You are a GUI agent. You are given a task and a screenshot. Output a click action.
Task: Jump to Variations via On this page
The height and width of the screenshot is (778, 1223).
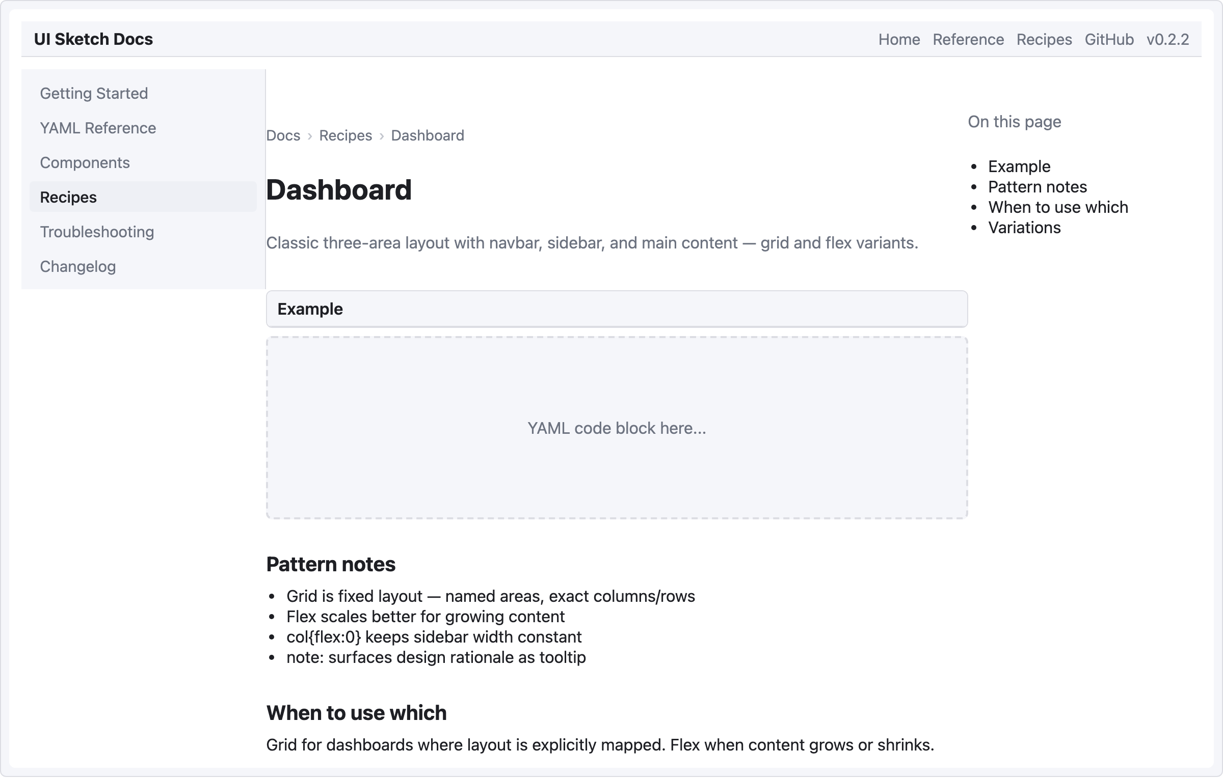click(1024, 228)
